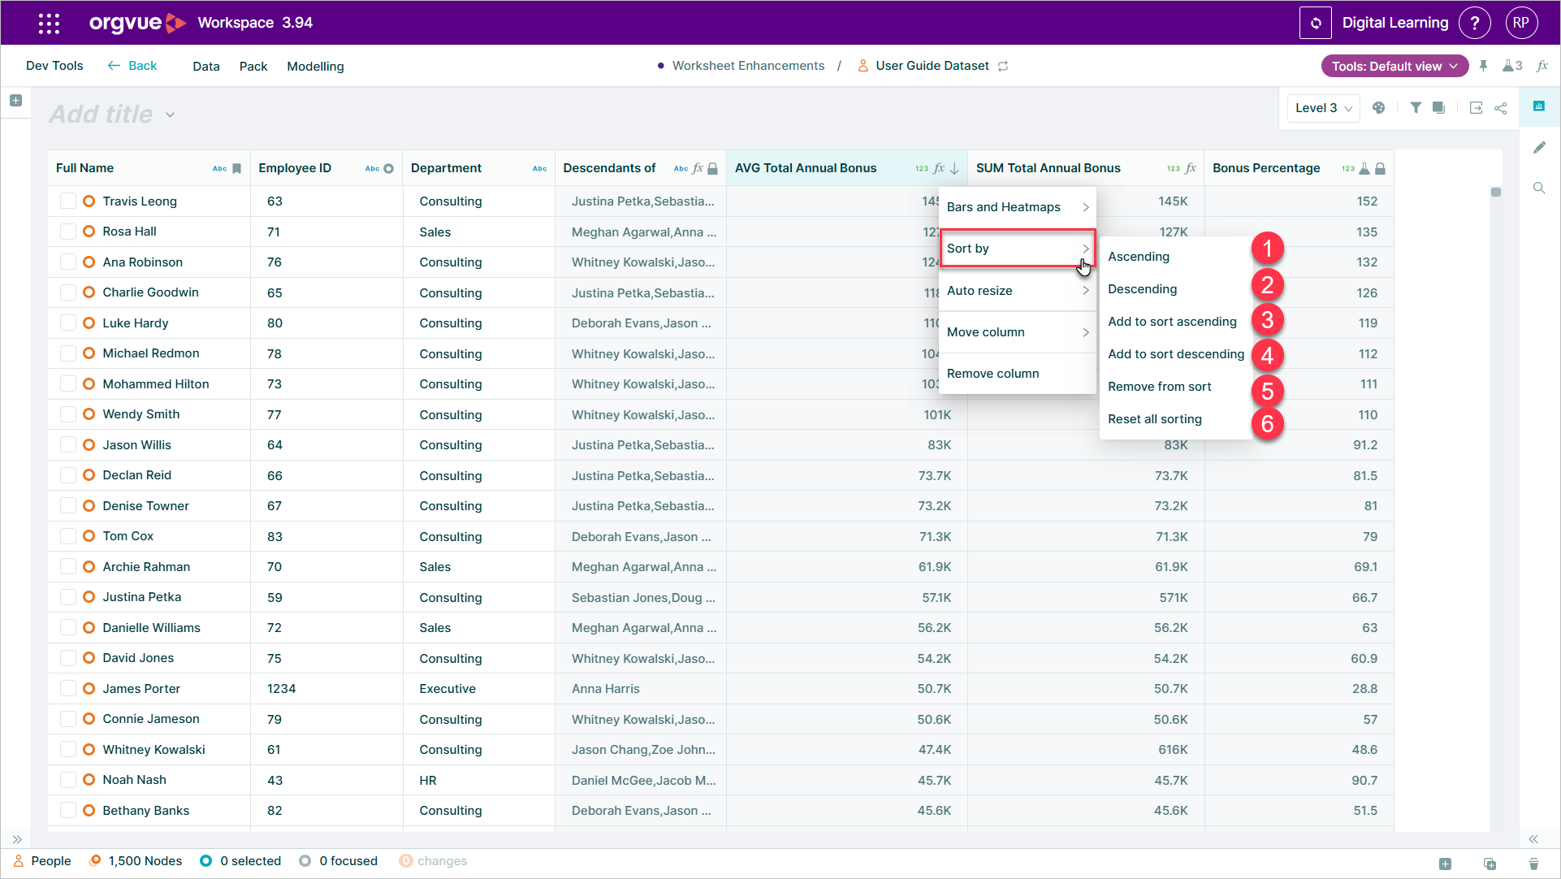Tick the checkbox for Luke Hardy
This screenshot has width=1561, height=879.
coord(68,323)
